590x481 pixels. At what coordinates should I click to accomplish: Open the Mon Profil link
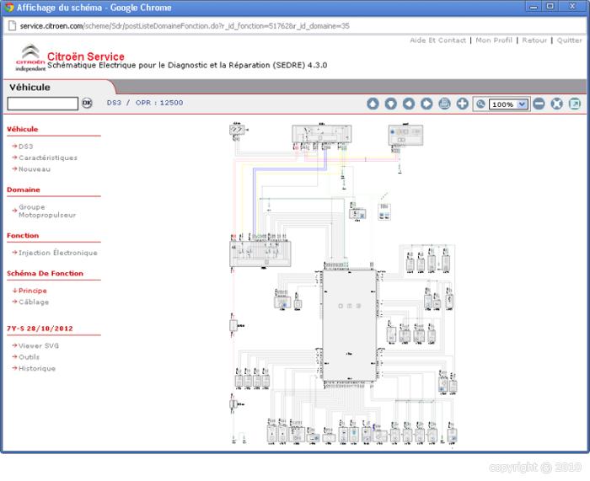click(494, 40)
